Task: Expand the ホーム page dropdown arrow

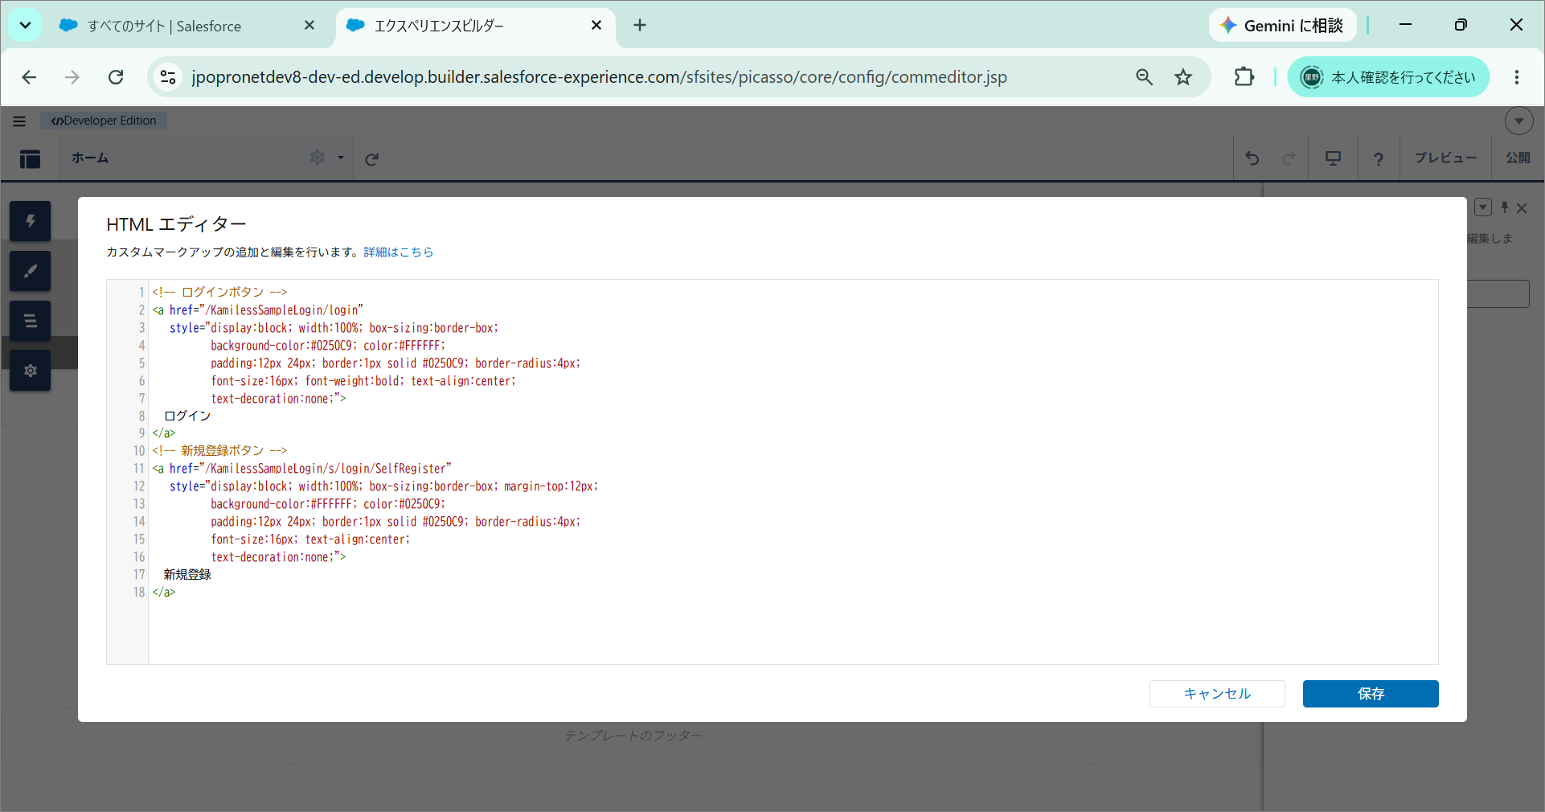Action: [341, 158]
